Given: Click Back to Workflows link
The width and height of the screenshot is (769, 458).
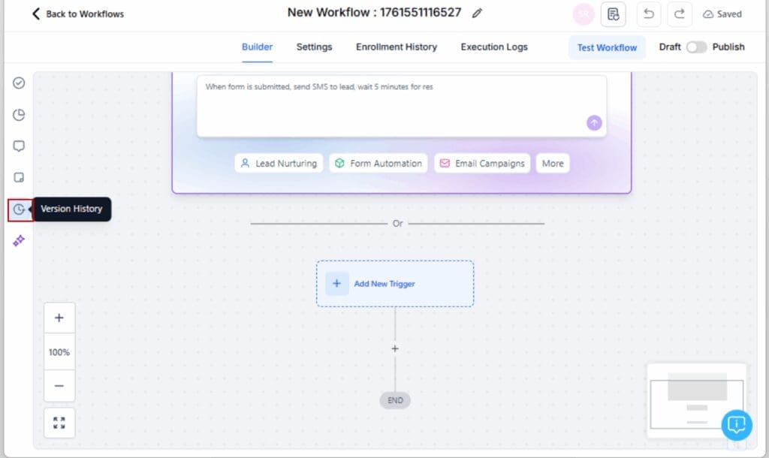Looking at the screenshot, I should (76, 14).
